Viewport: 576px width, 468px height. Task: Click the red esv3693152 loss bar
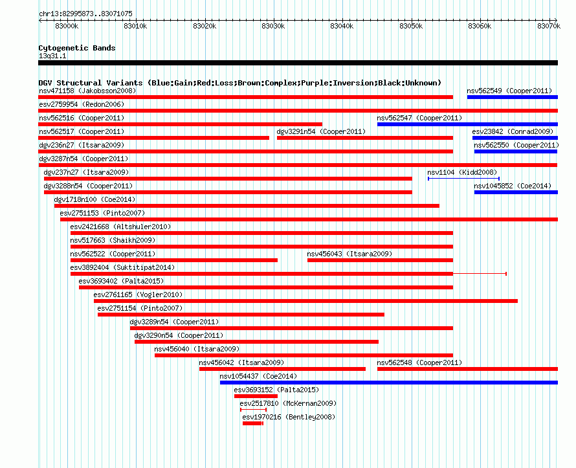point(256,396)
